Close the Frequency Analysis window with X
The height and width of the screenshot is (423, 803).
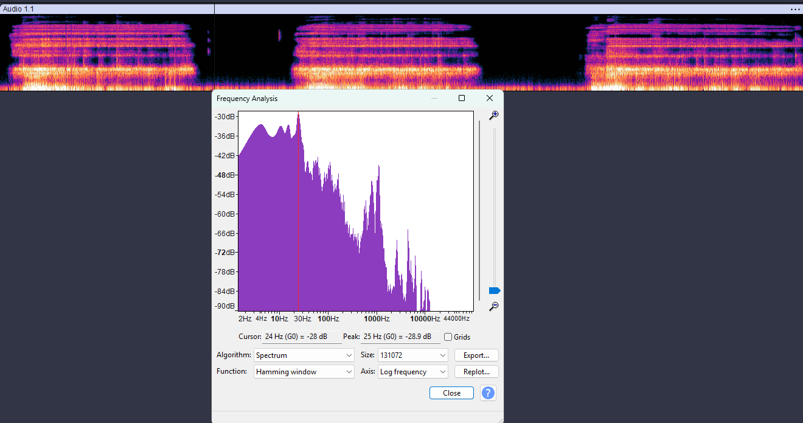coord(490,98)
